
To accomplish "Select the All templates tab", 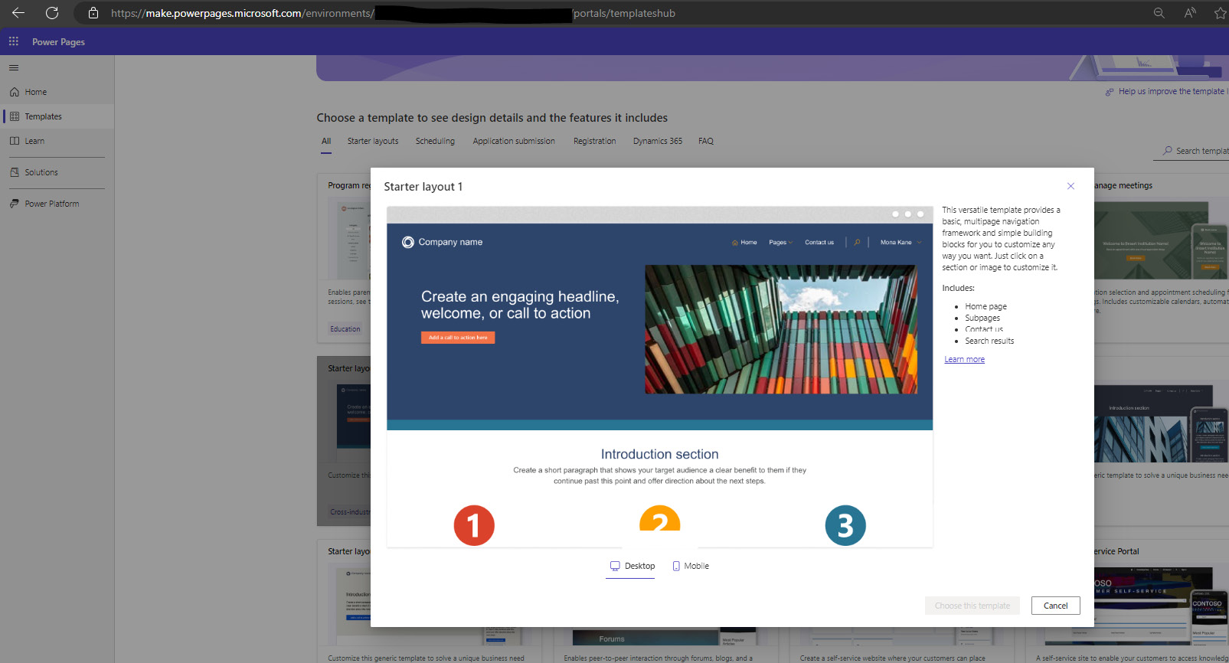I will click(326, 141).
